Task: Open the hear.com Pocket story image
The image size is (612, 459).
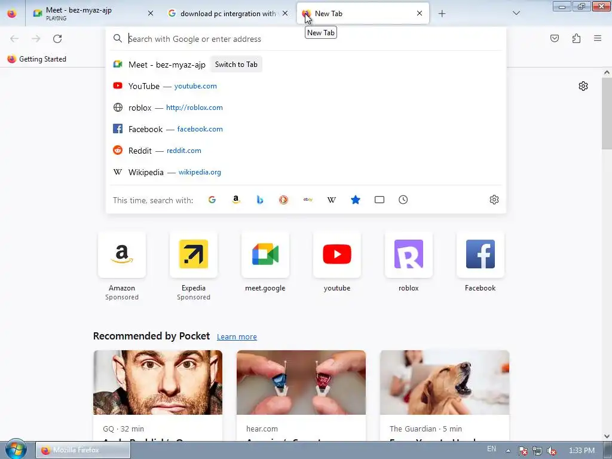Action: tap(301, 382)
